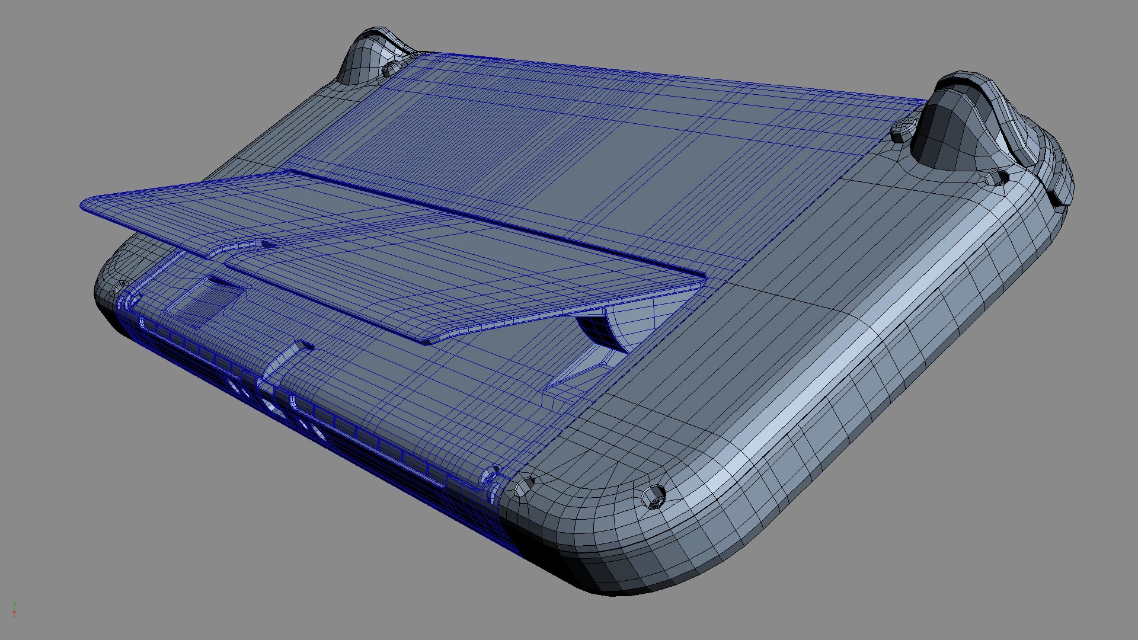The width and height of the screenshot is (1138, 640).
Task: Click the XY axis gizmo in the viewport corner
Action: click(x=14, y=609)
